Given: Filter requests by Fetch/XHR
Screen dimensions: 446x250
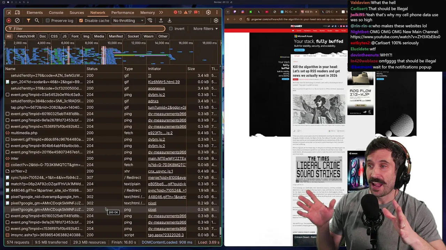Looking at the screenshot, I should pos(26,36).
